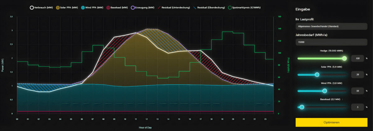
Task: Toggle the Residual (Überdeckung) legend entry
Action: 209,7
